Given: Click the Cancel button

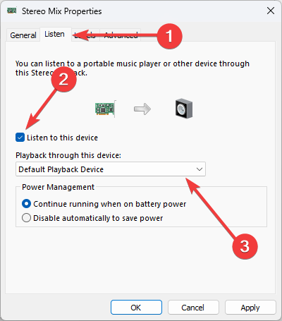Looking at the screenshot, I should pos(193,307).
